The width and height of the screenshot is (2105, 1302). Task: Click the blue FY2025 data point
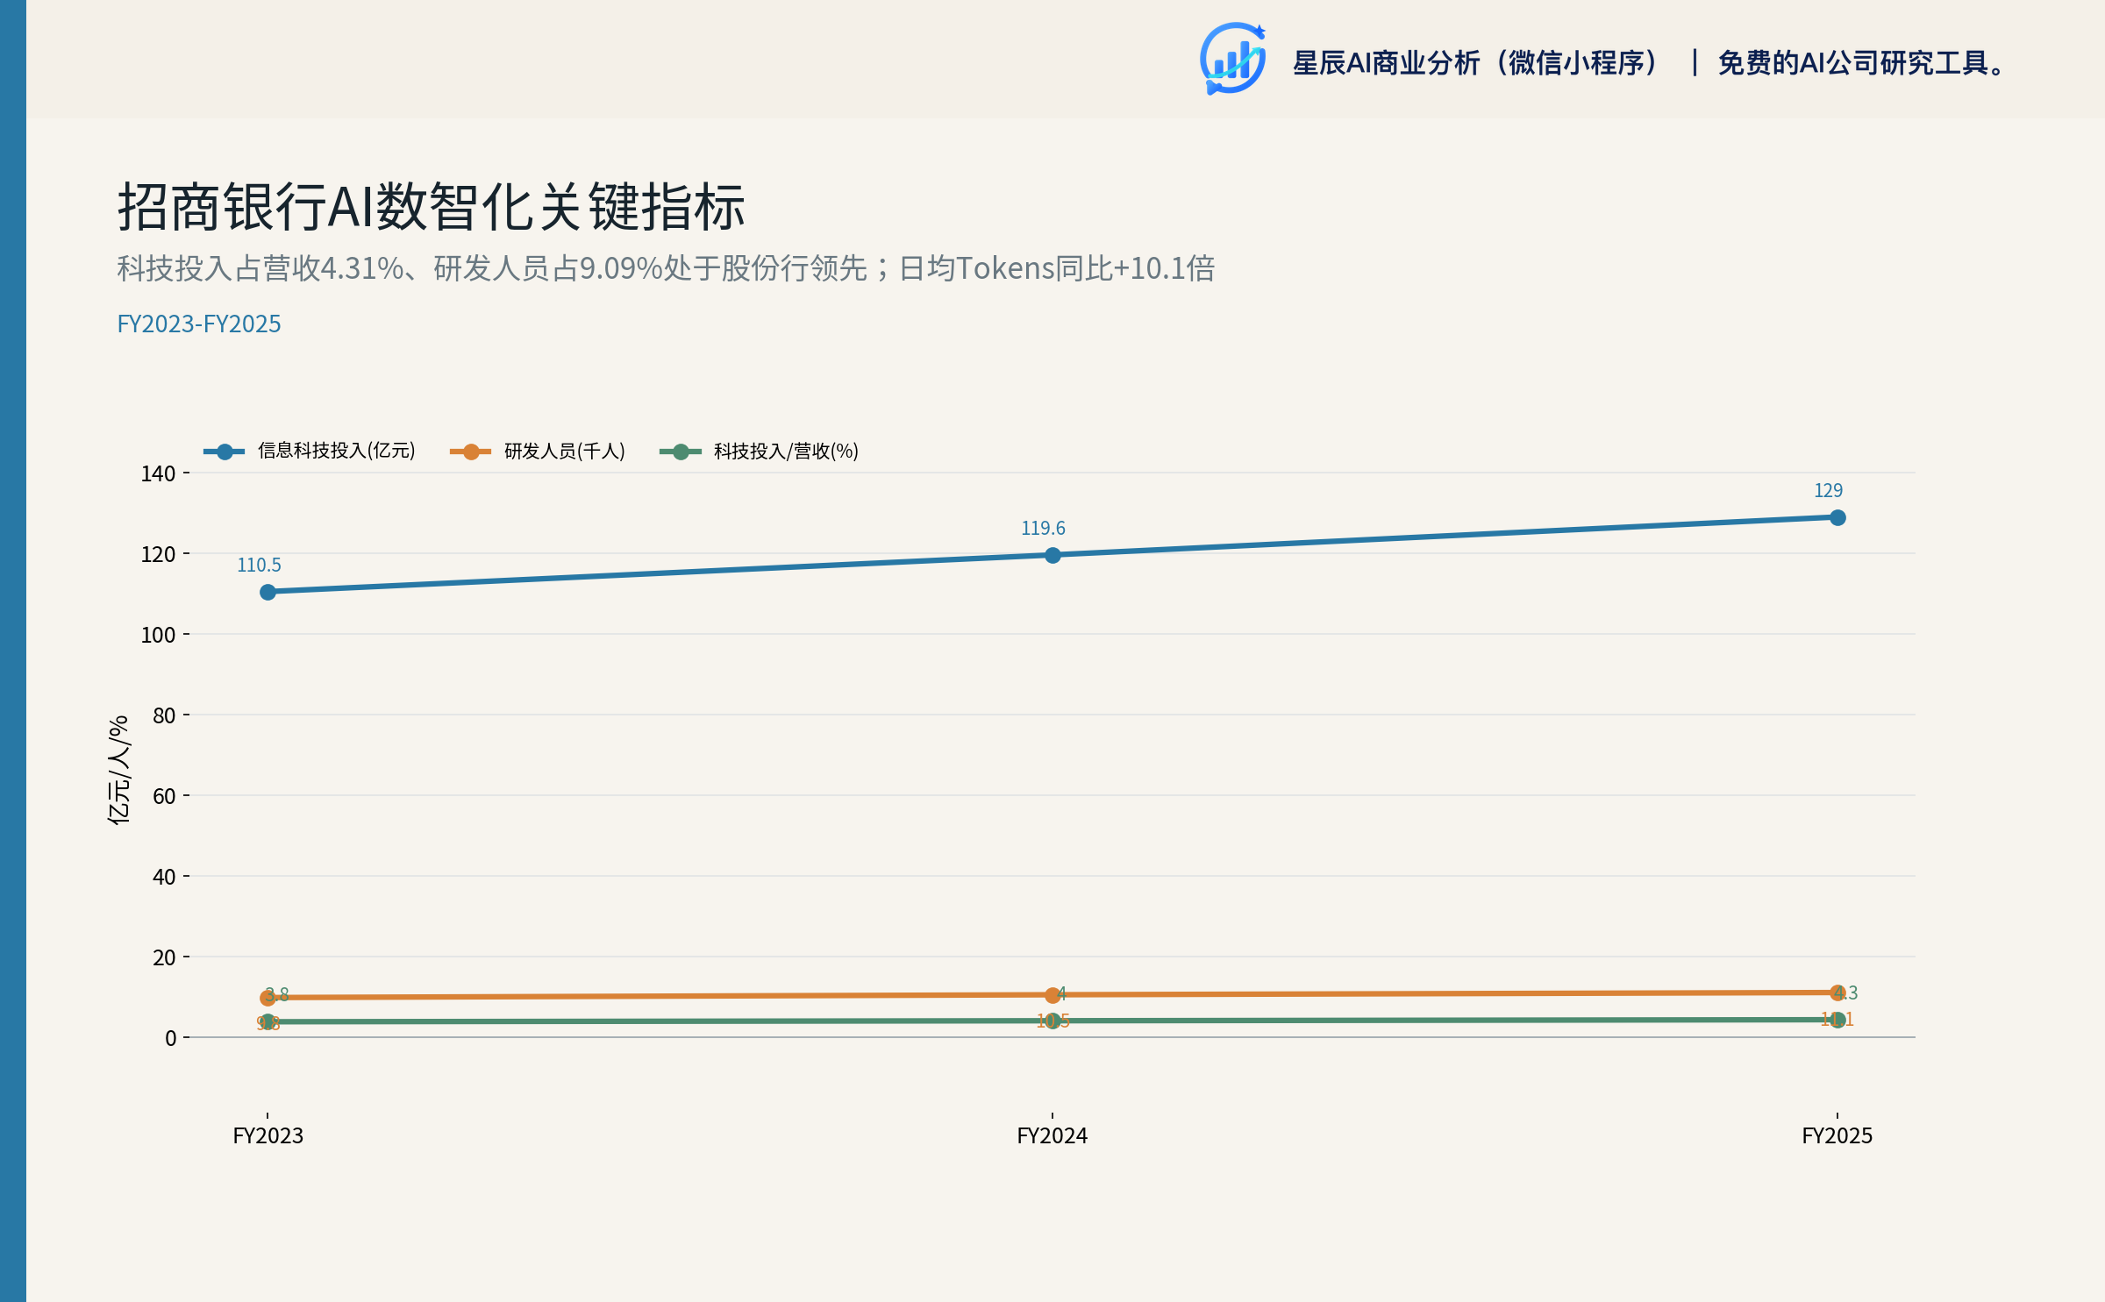tap(1837, 517)
